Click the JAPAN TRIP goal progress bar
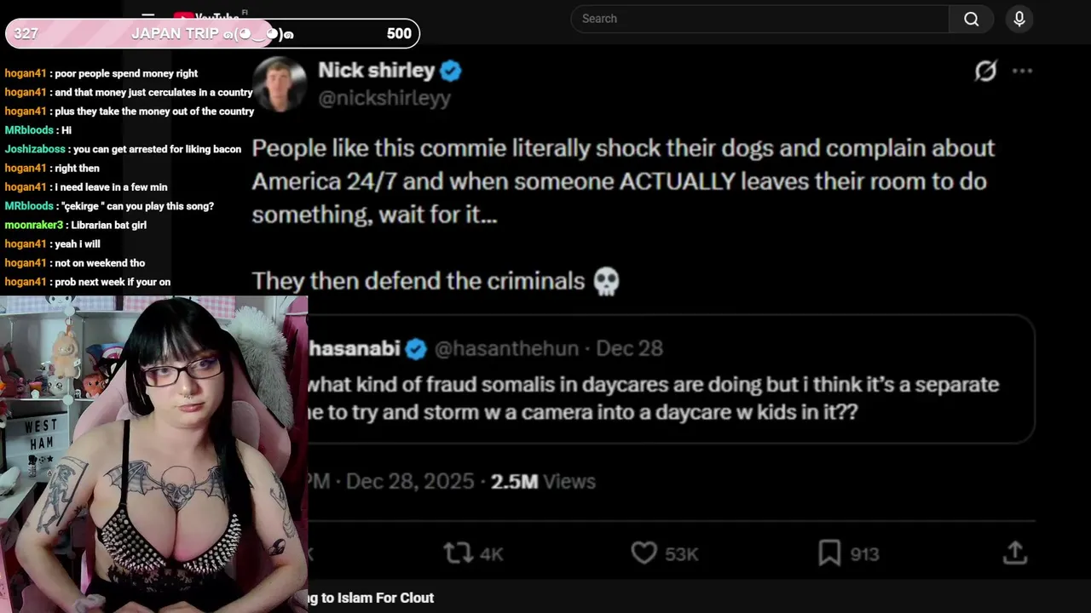 coord(212,34)
